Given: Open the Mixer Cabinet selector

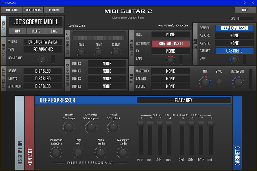Looking at the screenshot, I should (x=171, y=79).
